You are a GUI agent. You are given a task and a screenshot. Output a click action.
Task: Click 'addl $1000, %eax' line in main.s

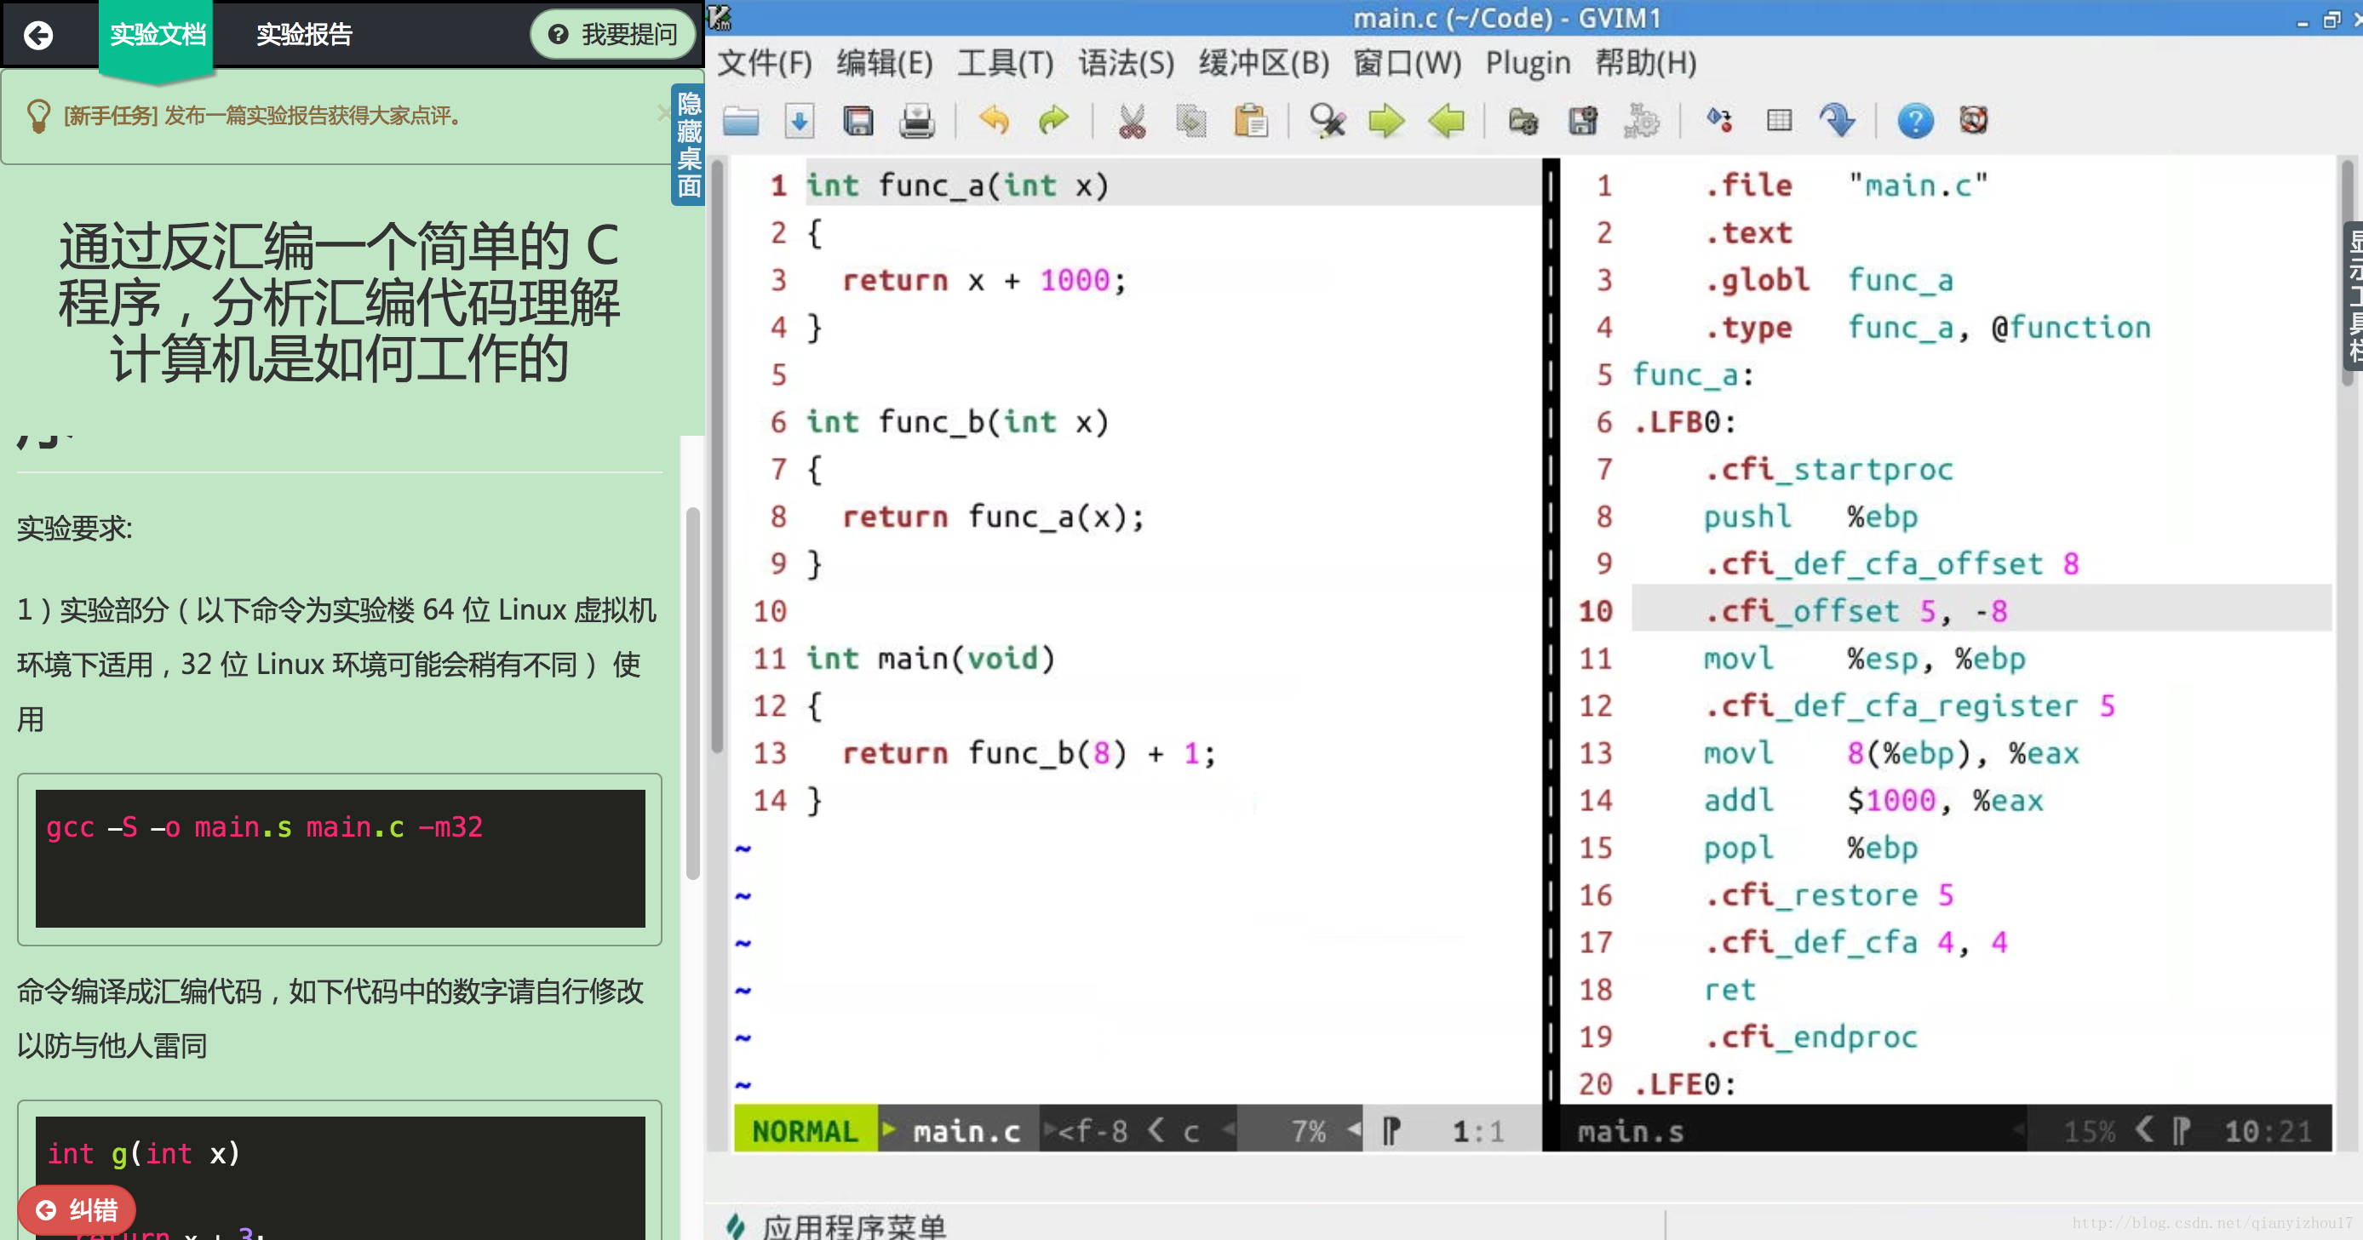[x=1873, y=801]
